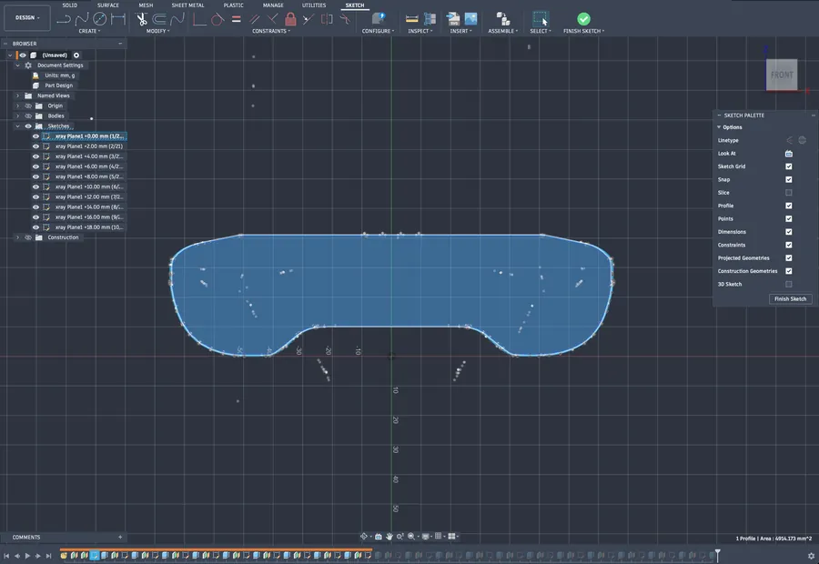819x564 pixels.
Task: Click the FRONT face of the ViewCube
Action: [782, 75]
